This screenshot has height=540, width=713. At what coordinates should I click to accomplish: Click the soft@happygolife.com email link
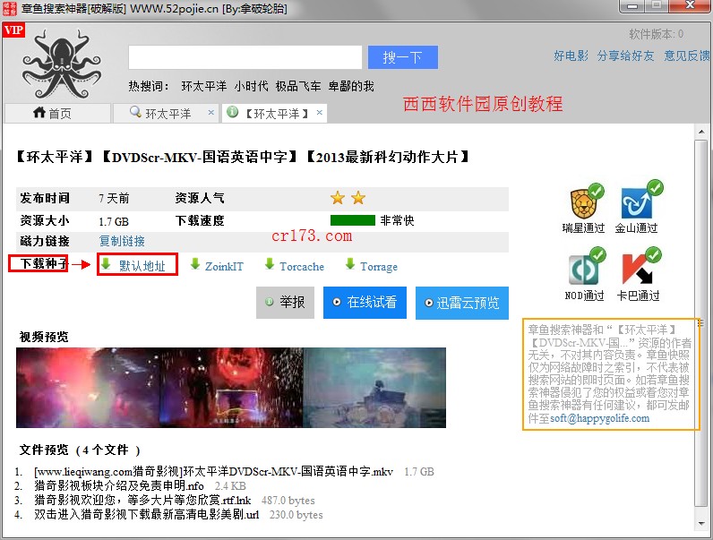(600, 418)
